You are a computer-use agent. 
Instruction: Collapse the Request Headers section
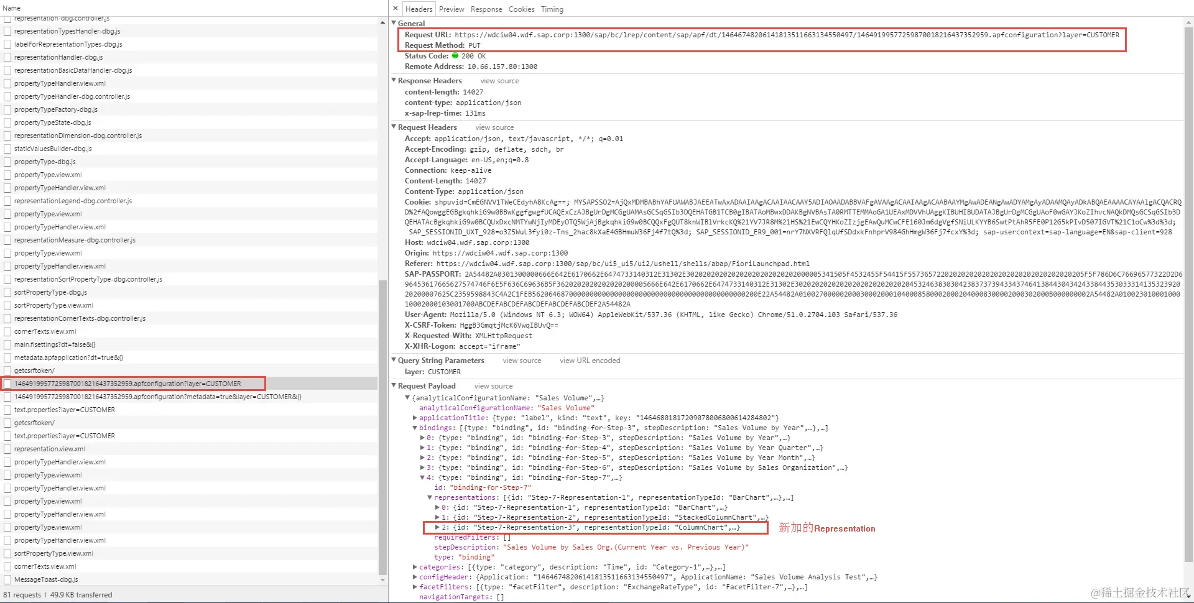394,127
